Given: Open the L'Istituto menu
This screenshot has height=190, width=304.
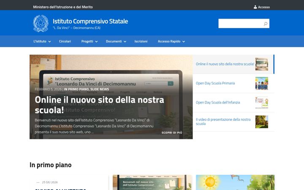Looking at the screenshot, I should [40, 41].
